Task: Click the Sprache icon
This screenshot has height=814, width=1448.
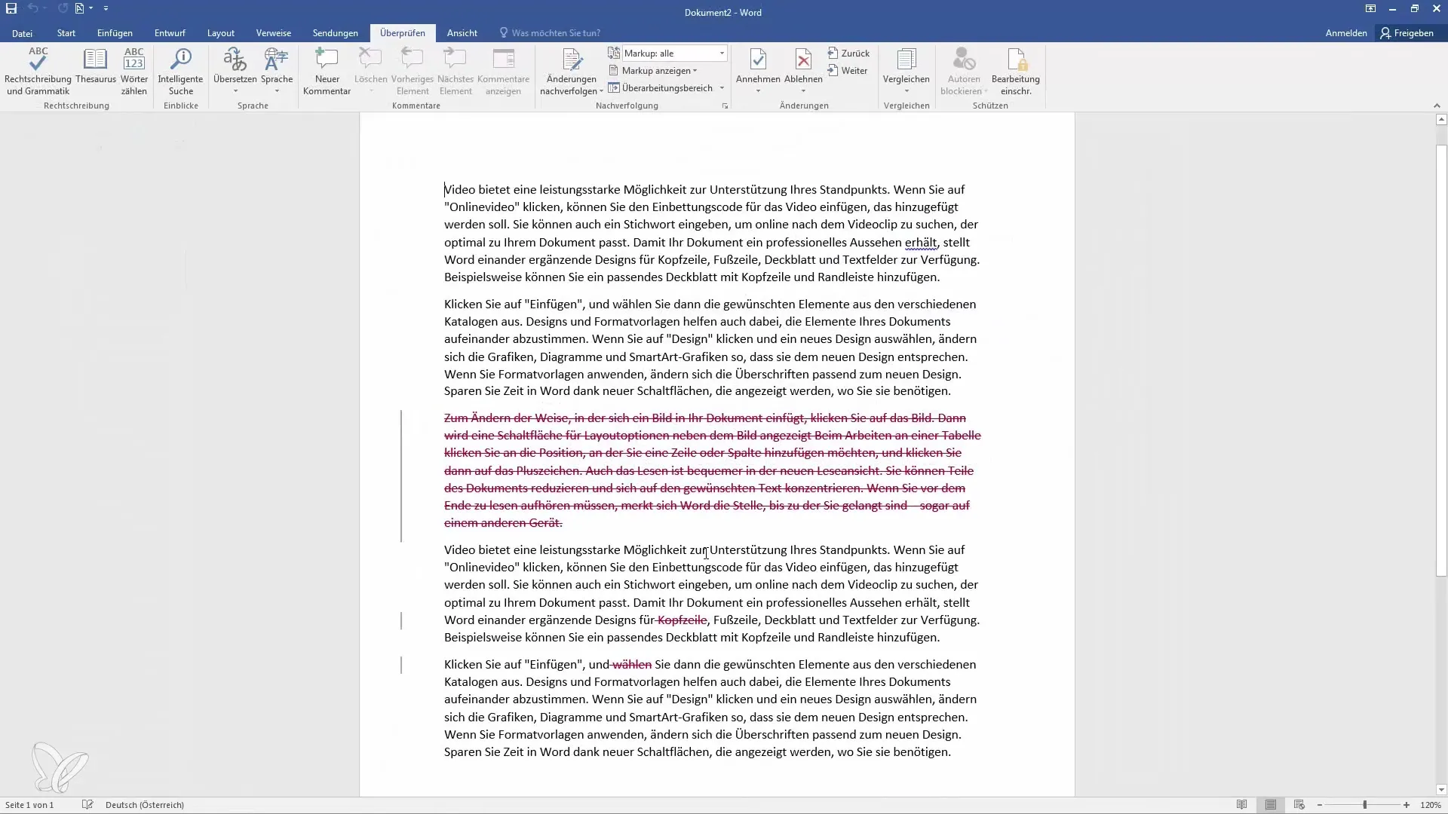Action: coord(276,59)
